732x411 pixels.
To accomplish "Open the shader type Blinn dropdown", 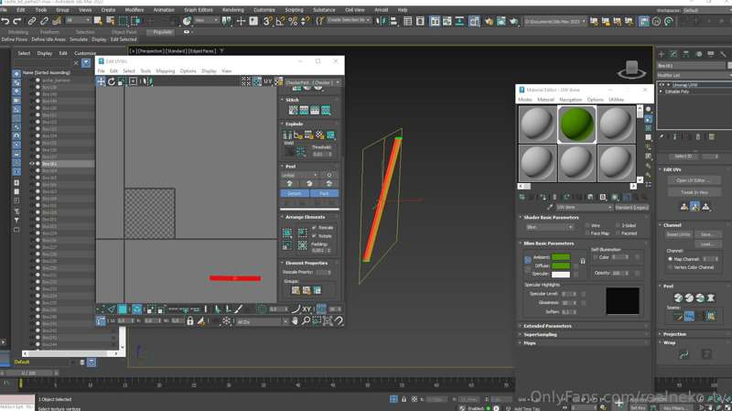I will point(550,227).
